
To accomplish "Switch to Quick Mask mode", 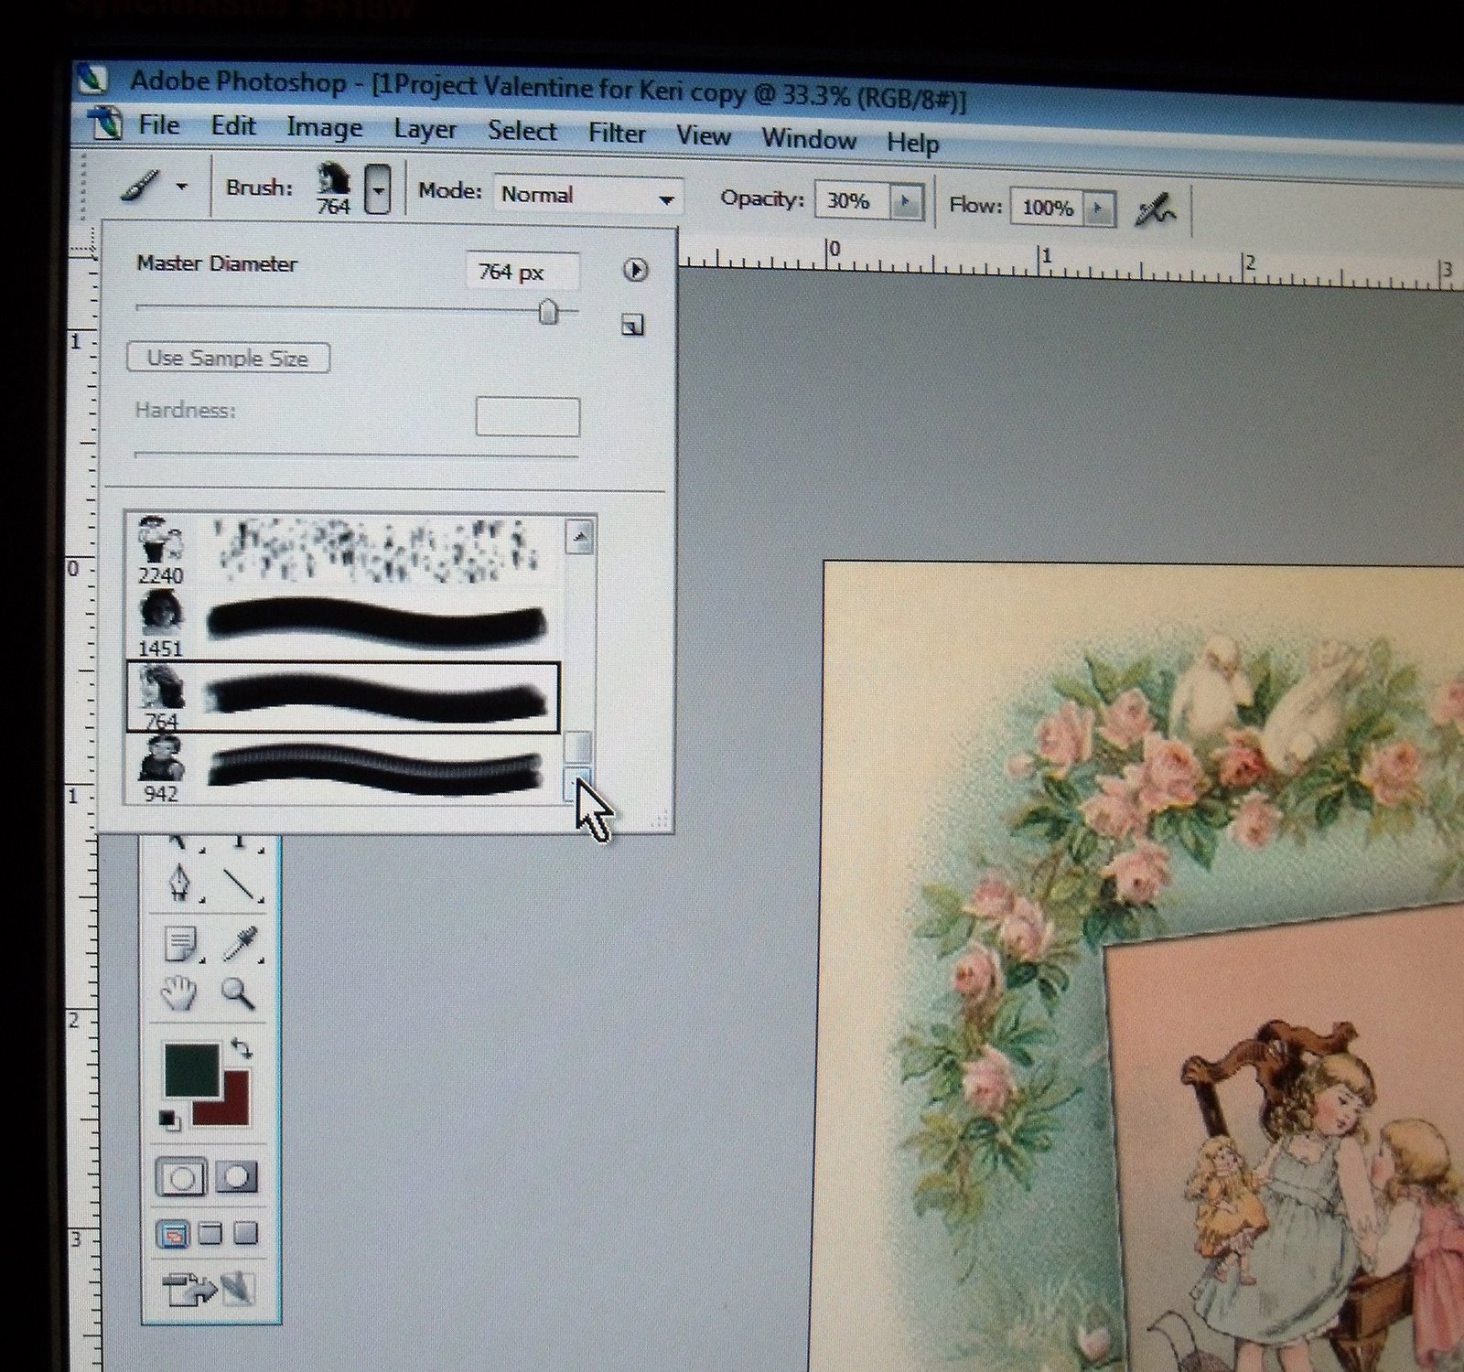I will click(x=236, y=1177).
